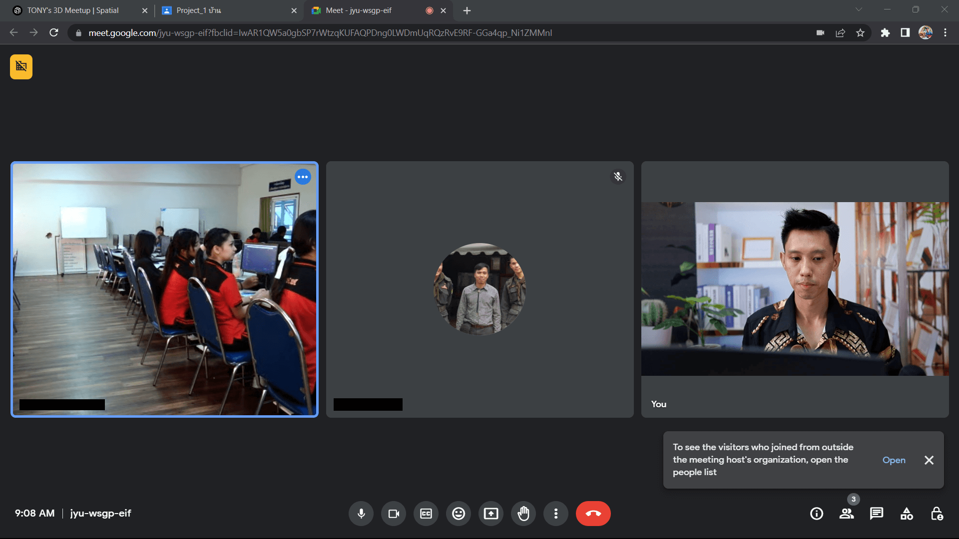Enable closed captions
The width and height of the screenshot is (959, 539).
click(x=426, y=513)
